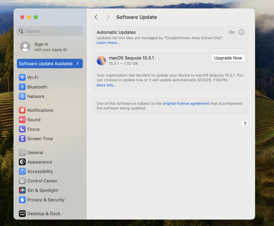
Task: Open the Accessibility icon
Action: click(22, 171)
